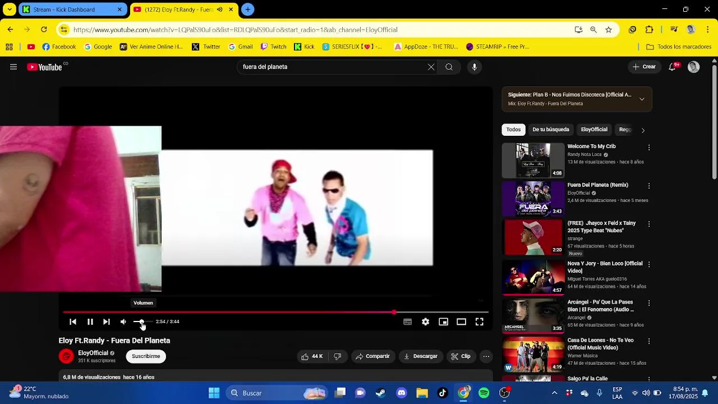Mute the video with speaker icon

tap(123, 322)
